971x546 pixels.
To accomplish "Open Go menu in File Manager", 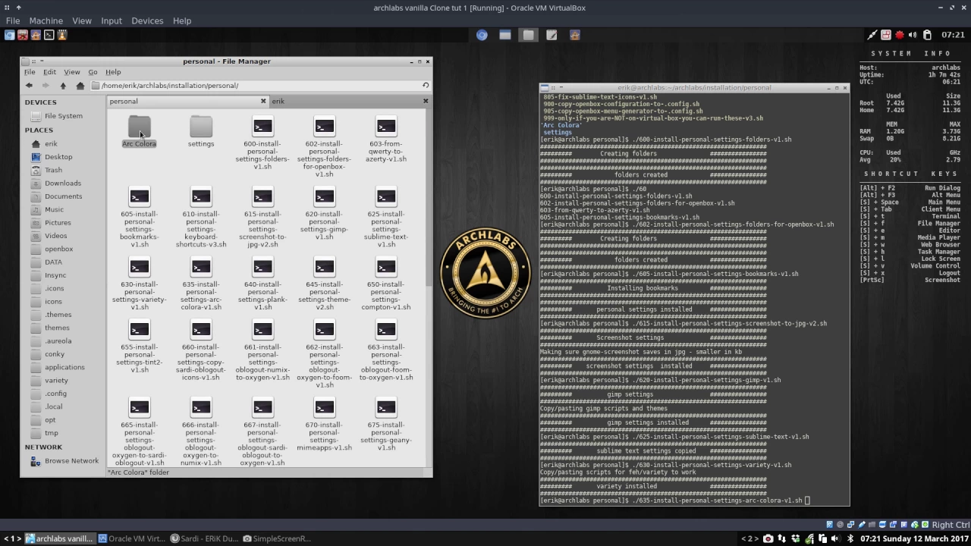I will 93,72.
